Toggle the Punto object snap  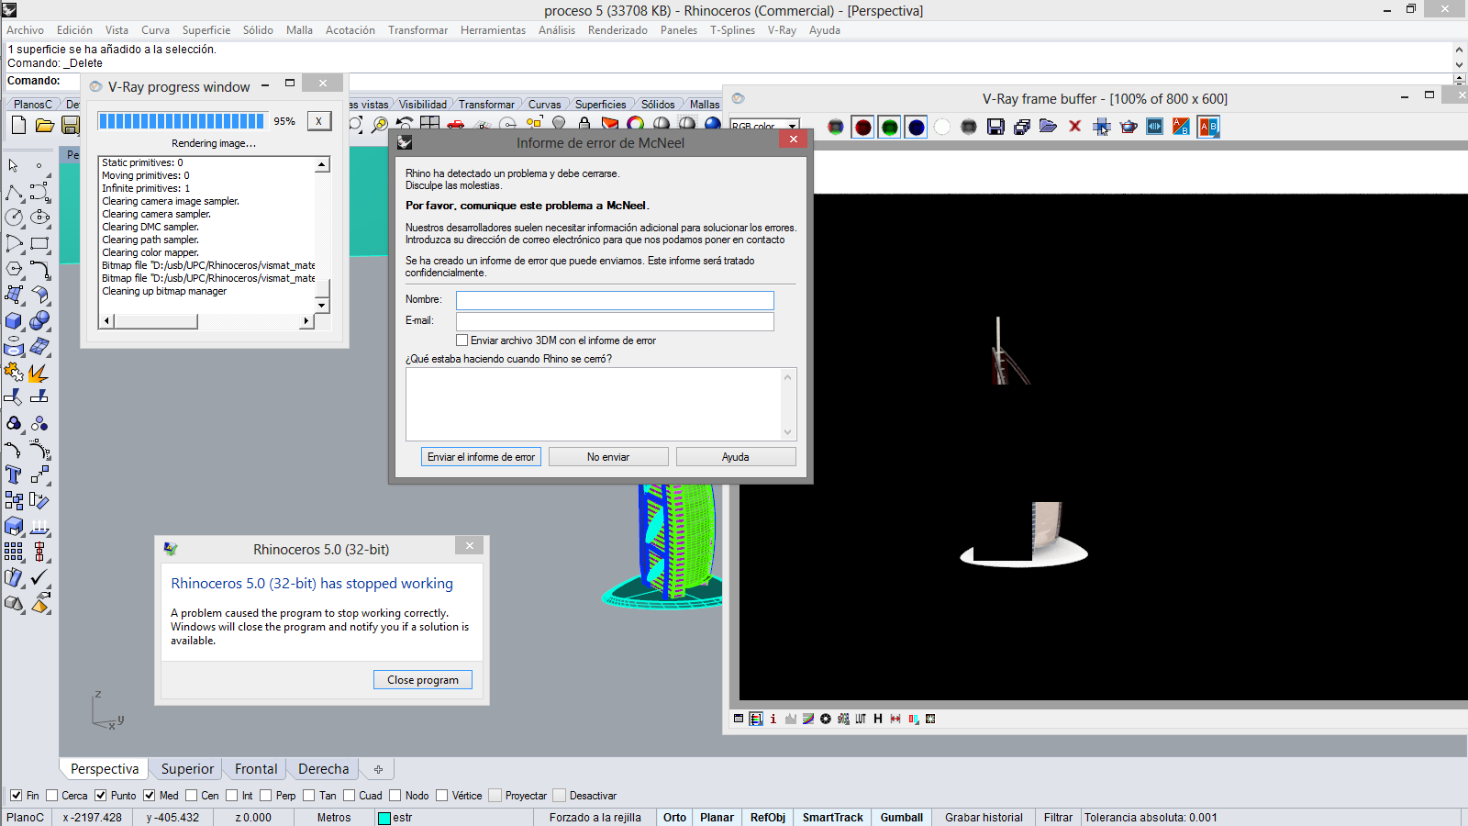tap(101, 796)
